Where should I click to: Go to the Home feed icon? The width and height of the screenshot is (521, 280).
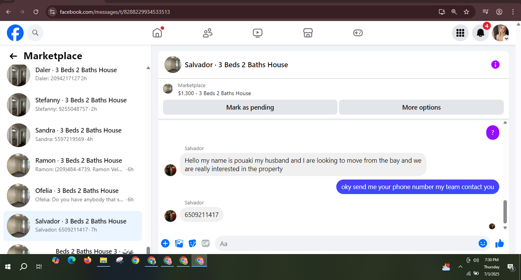pyautogui.click(x=157, y=33)
